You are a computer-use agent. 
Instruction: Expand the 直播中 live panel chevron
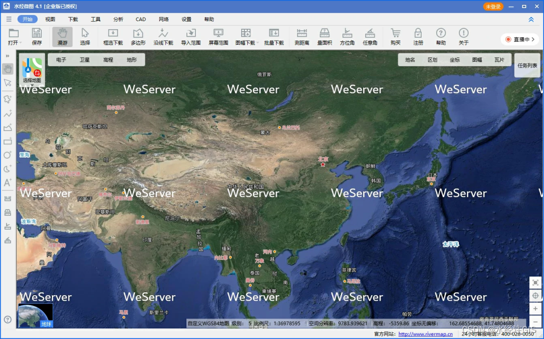tap(533, 39)
